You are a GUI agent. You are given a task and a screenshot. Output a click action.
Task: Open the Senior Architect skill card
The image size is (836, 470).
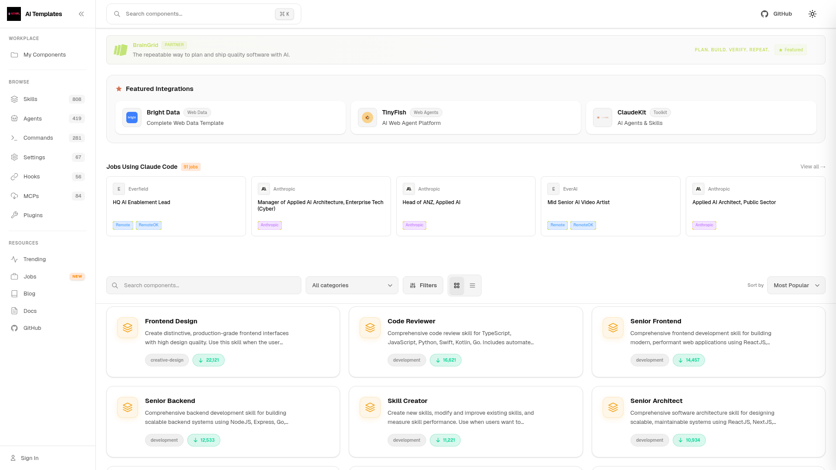[x=708, y=422]
